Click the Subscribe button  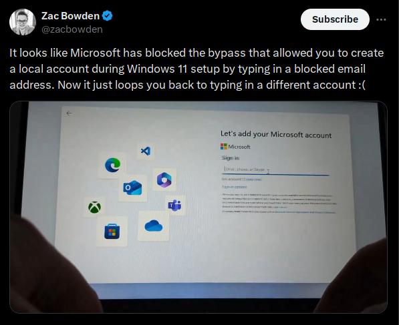pyautogui.click(x=335, y=19)
